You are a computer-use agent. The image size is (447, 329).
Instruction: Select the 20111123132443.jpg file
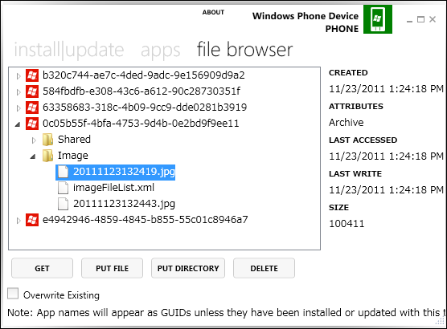coord(124,204)
